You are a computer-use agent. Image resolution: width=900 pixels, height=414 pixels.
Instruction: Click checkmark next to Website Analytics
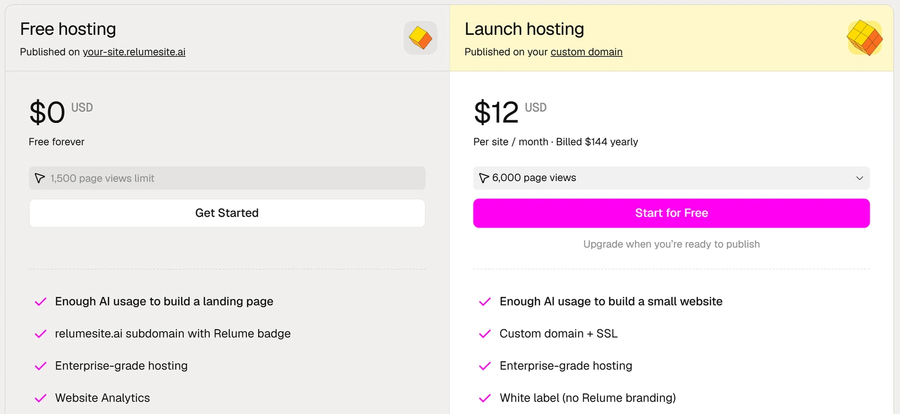click(x=40, y=398)
